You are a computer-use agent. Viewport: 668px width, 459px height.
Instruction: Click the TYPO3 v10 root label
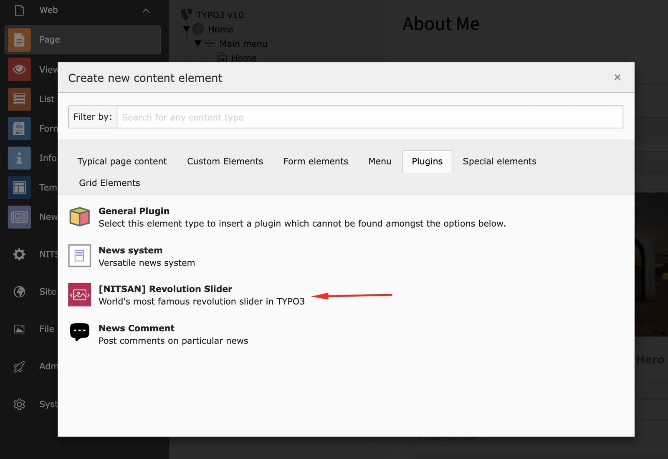220,15
